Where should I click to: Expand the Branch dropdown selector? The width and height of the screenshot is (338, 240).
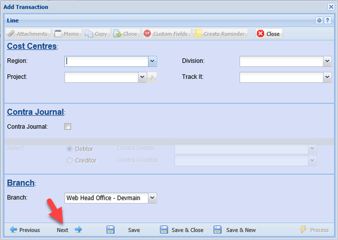pos(152,198)
